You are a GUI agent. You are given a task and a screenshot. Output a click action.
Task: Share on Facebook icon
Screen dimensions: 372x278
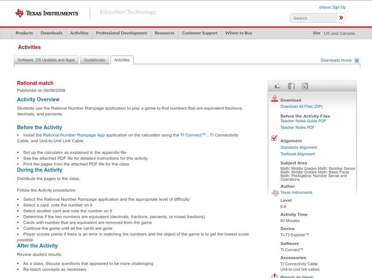coord(291,86)
